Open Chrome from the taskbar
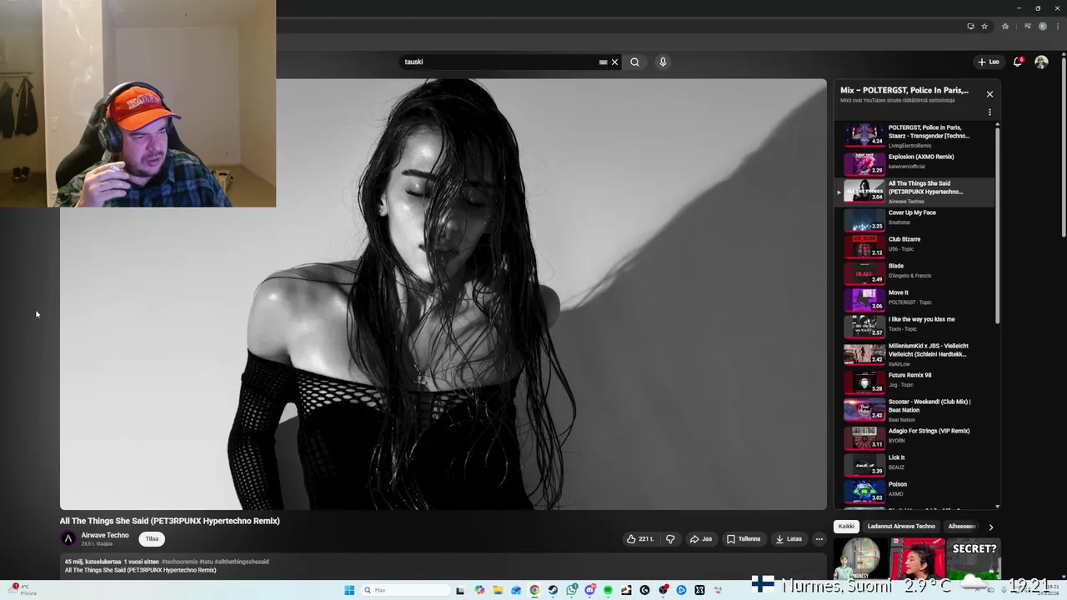 [534, 590]
